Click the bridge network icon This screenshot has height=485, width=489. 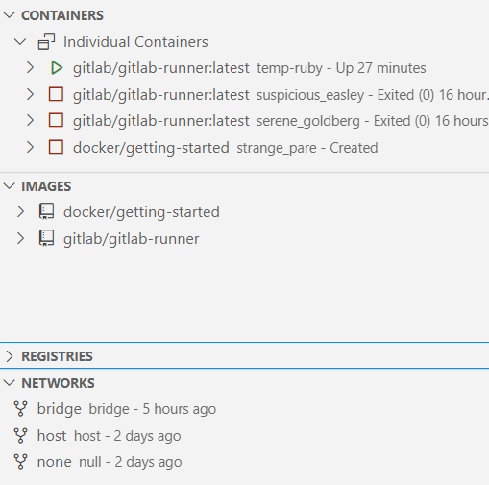20,409
